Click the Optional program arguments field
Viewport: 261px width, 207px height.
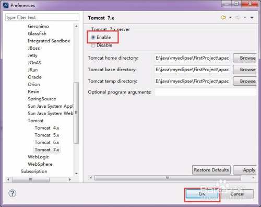pyautogui.click(x=205, y=92)
